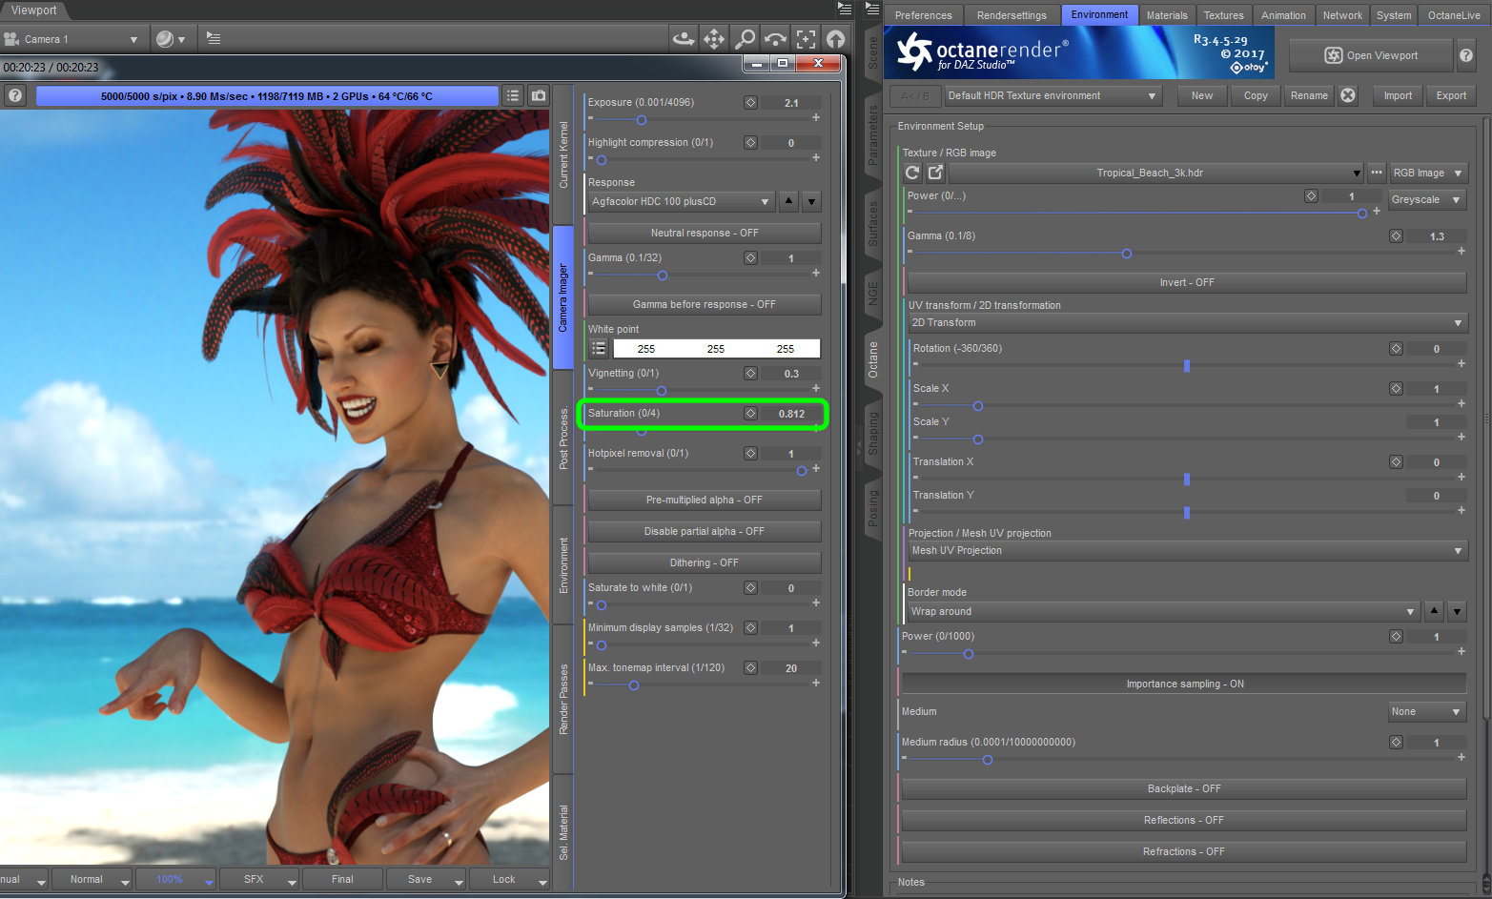Screen dimensions: 1492x899
Task: Click the Exposure slider handle
Action: [x=642, y=120]
